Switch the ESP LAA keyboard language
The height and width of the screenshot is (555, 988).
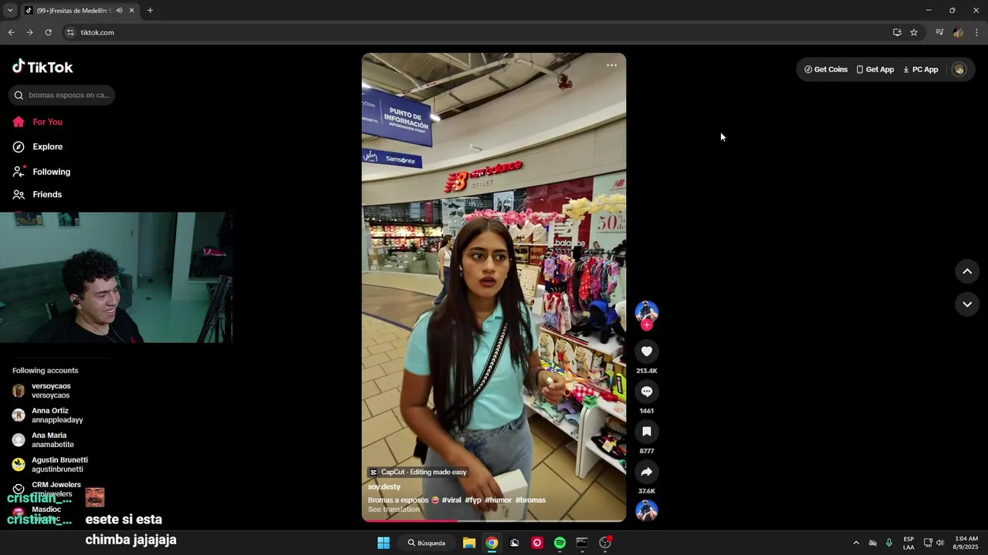[908, 543]
